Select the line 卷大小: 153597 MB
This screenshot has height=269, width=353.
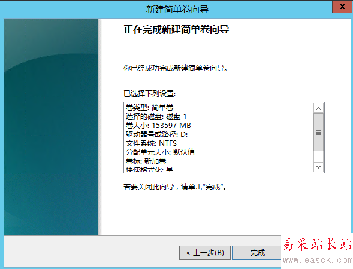pyautogui.click(x=158, y=126)
